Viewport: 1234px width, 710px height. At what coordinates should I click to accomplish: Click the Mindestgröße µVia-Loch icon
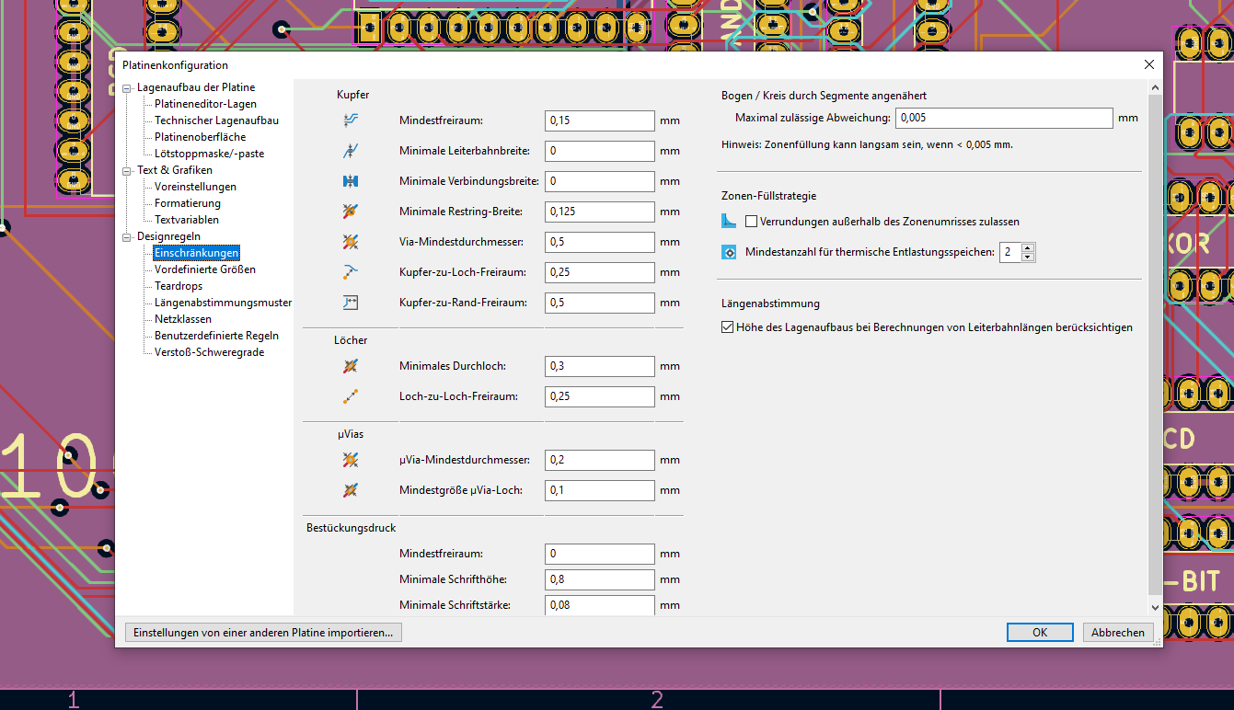tap(350, 490)
